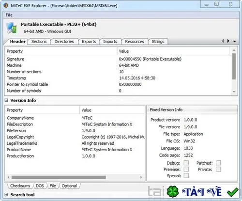The height and width of the screenshot is (201, 242).
Task: Click the TẢI VỀ download link
Action: 202,192
